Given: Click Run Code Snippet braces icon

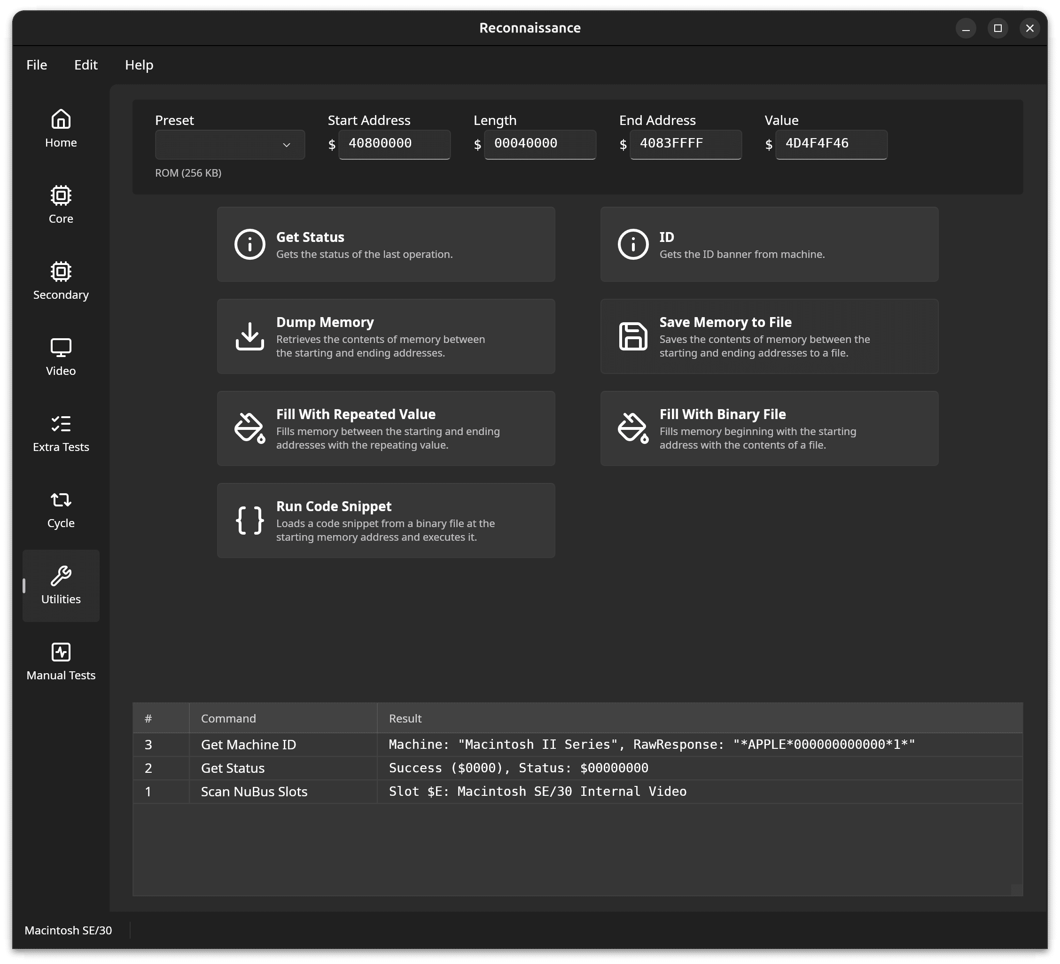Looking at the screenshot, I should tap(250, 521).
